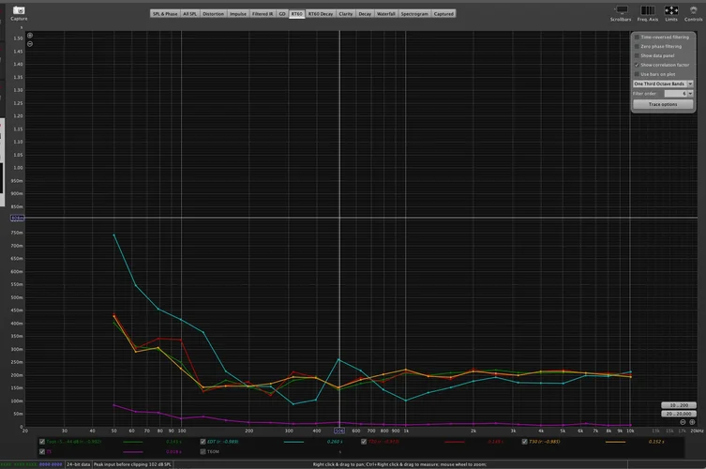Open the SPL & Phase tab

(165, 14)
